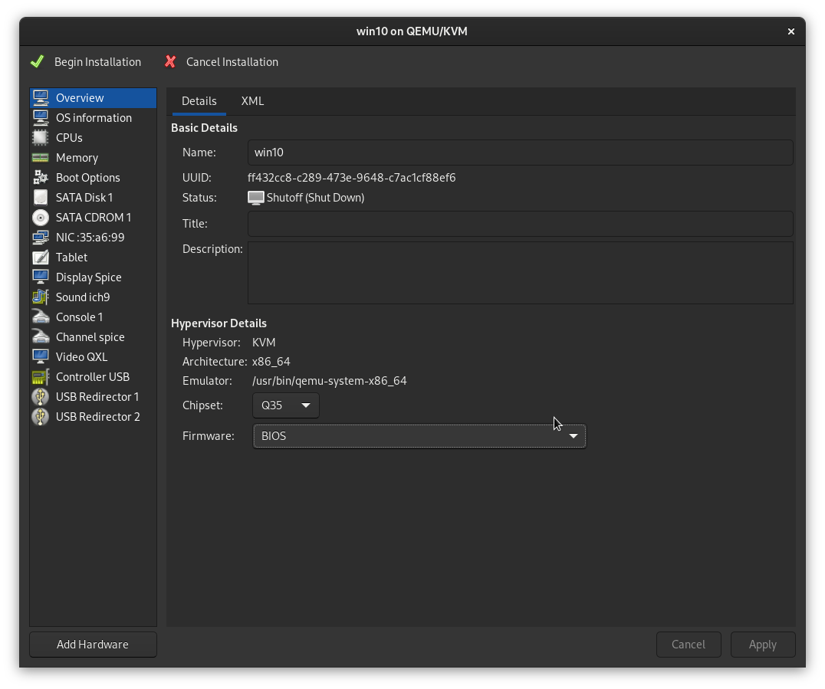Select the USB Redirector 2 icon

tap(41, 417)
